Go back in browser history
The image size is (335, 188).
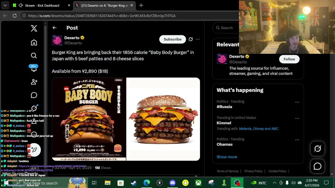tap(5, 16)
